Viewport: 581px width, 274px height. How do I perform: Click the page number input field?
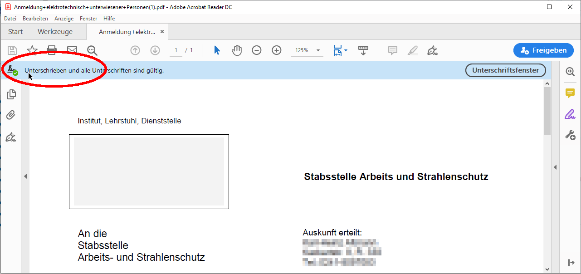pyautogui.click(x=176, y=50)
